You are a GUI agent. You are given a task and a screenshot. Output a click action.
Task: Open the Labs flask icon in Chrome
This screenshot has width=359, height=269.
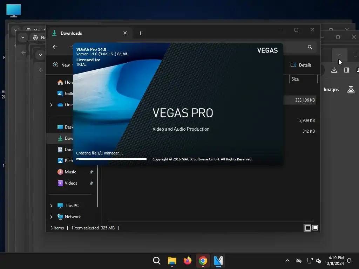[351, 89]
